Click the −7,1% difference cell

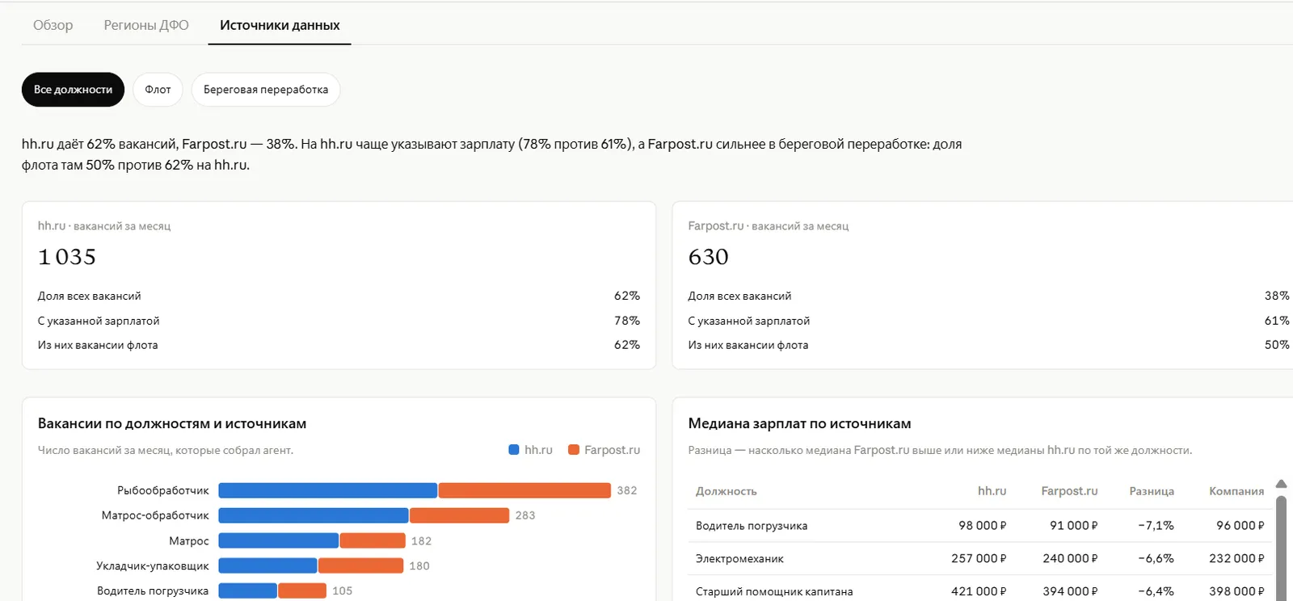tap(1156, 525)
